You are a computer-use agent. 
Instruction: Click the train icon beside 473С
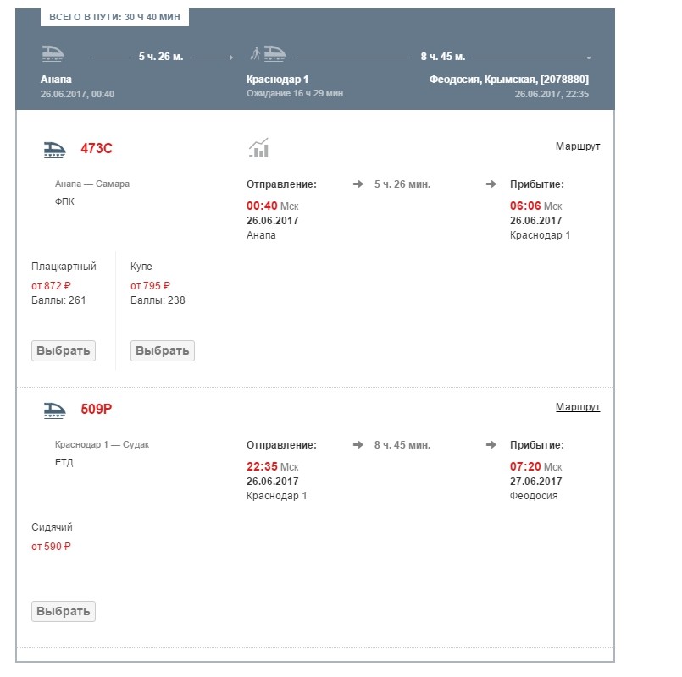[54, 150]
